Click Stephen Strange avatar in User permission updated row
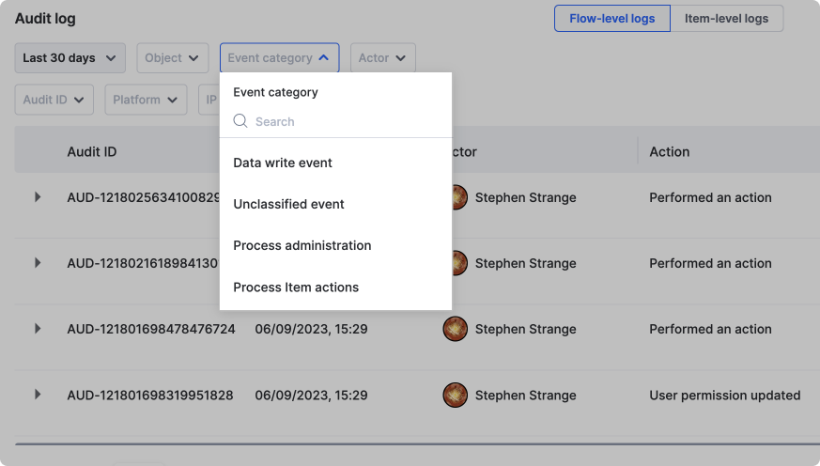This screenshot has width=820, height=466. click(x=455, y=395)
